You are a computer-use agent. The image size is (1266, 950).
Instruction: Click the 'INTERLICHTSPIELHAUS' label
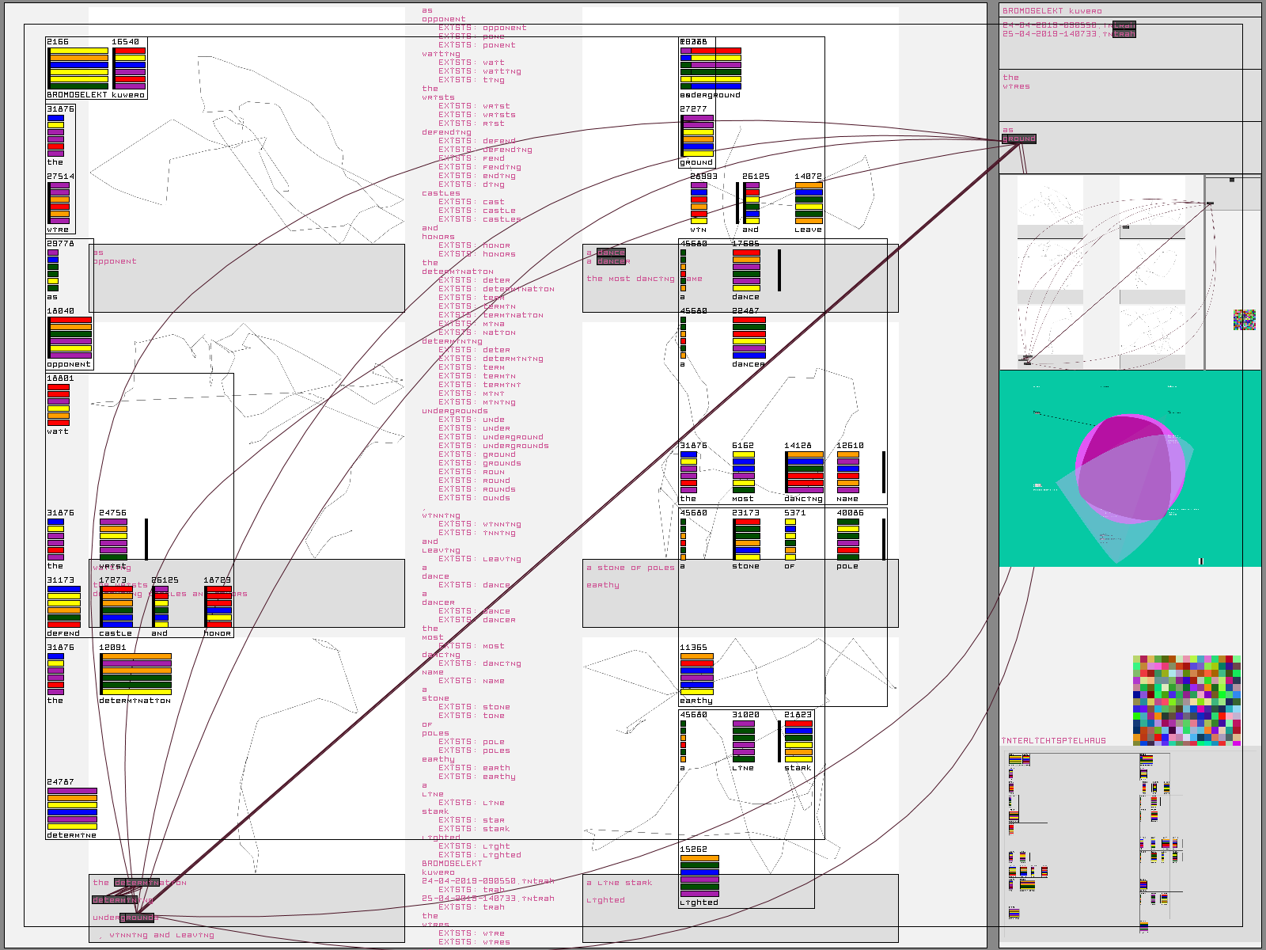(x=1053, y=741)
